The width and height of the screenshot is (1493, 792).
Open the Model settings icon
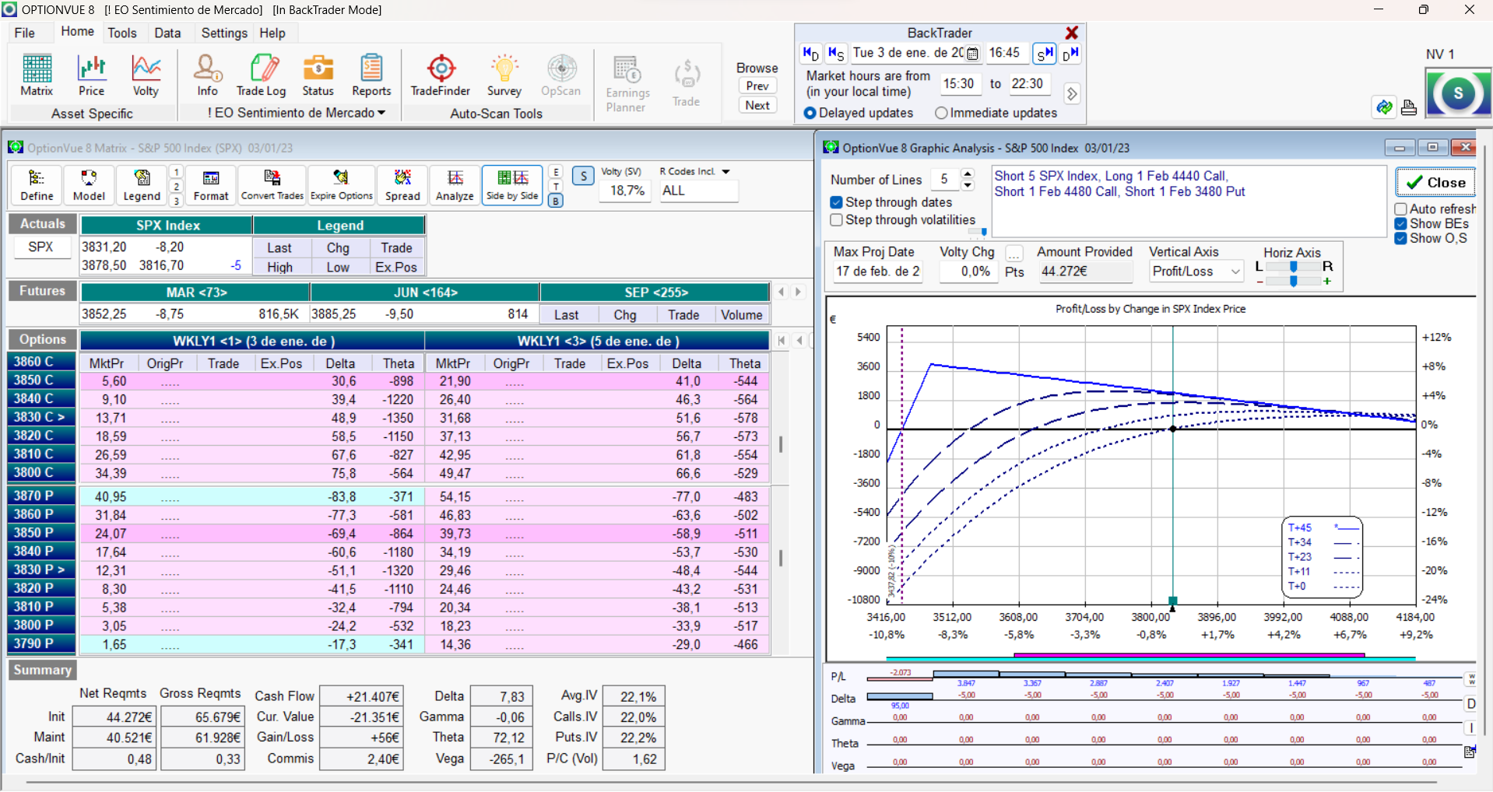point(89,185)
